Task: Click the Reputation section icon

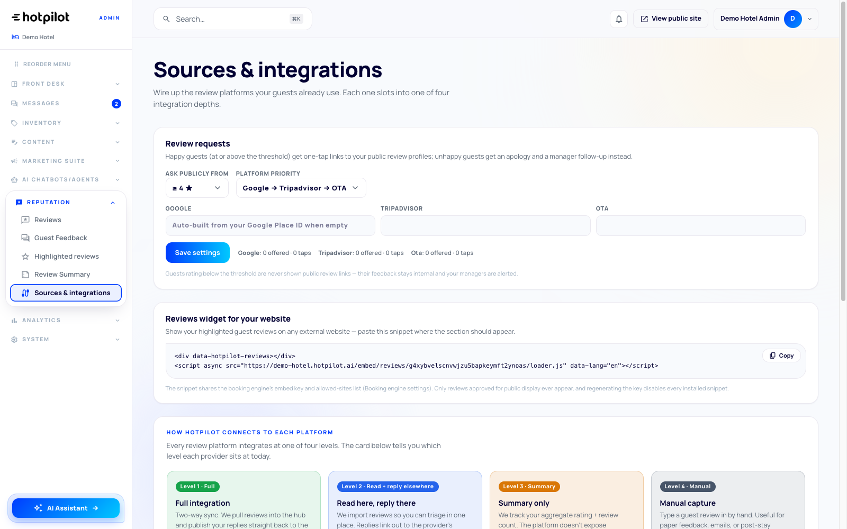Action: coord(19,203)
